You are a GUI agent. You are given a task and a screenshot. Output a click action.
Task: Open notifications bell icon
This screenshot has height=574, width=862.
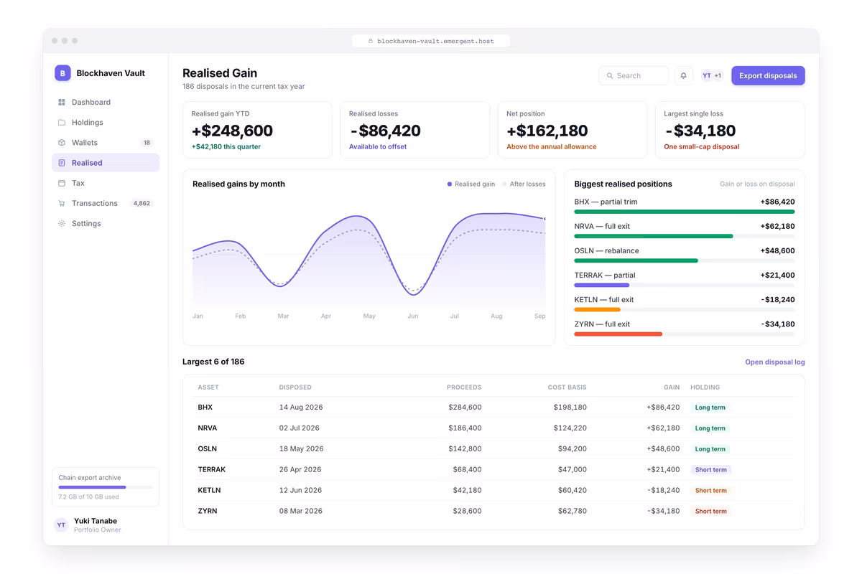coord(684,75)
